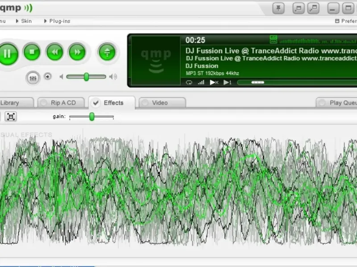Stop the current track

point(32,52)
